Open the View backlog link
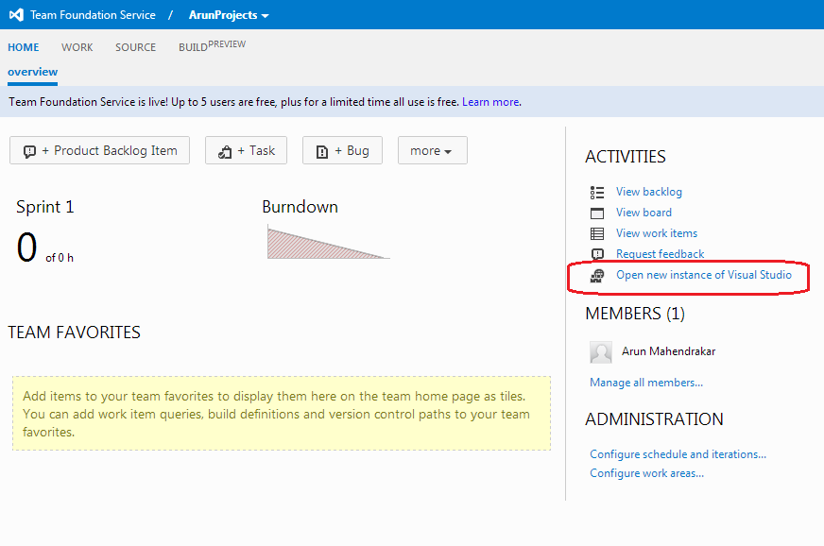824x546 pixels. click(649, 192)
